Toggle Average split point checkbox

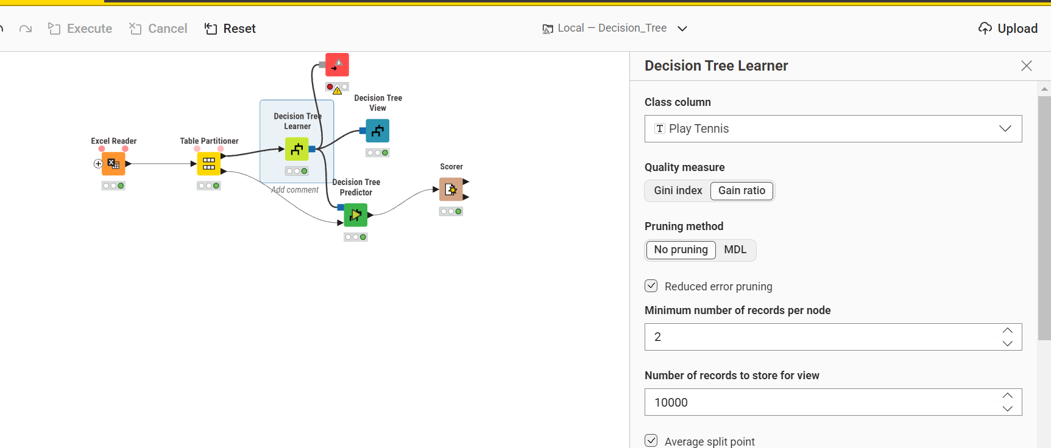point(651,441)
